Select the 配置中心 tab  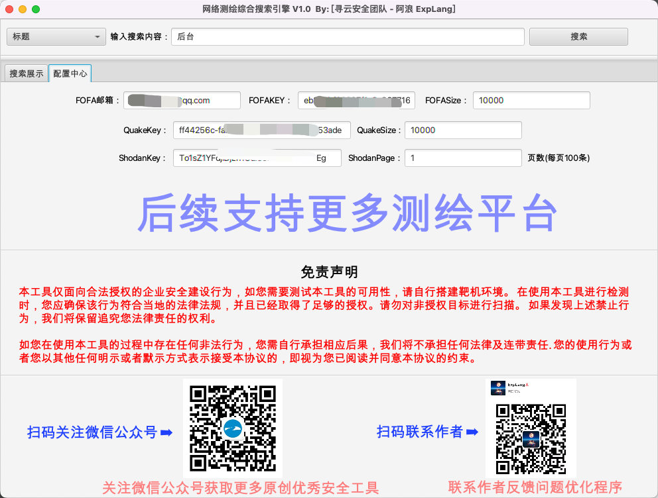70,74
